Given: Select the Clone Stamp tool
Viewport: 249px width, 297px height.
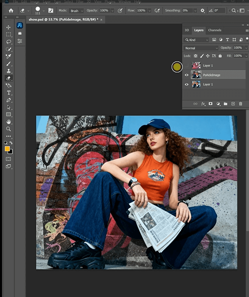Looking at the screenshot, I should [8, 71].
